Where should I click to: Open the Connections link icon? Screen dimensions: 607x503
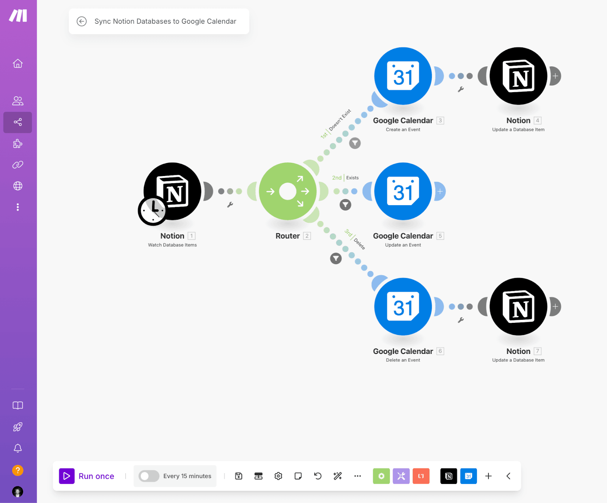(x=18, y=165)
